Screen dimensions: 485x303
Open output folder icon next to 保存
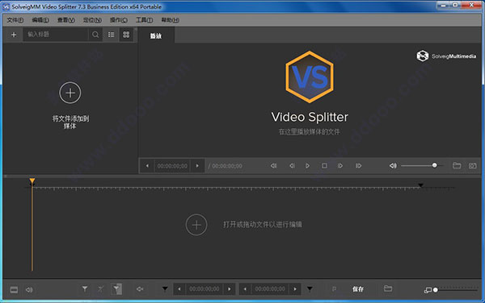(388, 288)
